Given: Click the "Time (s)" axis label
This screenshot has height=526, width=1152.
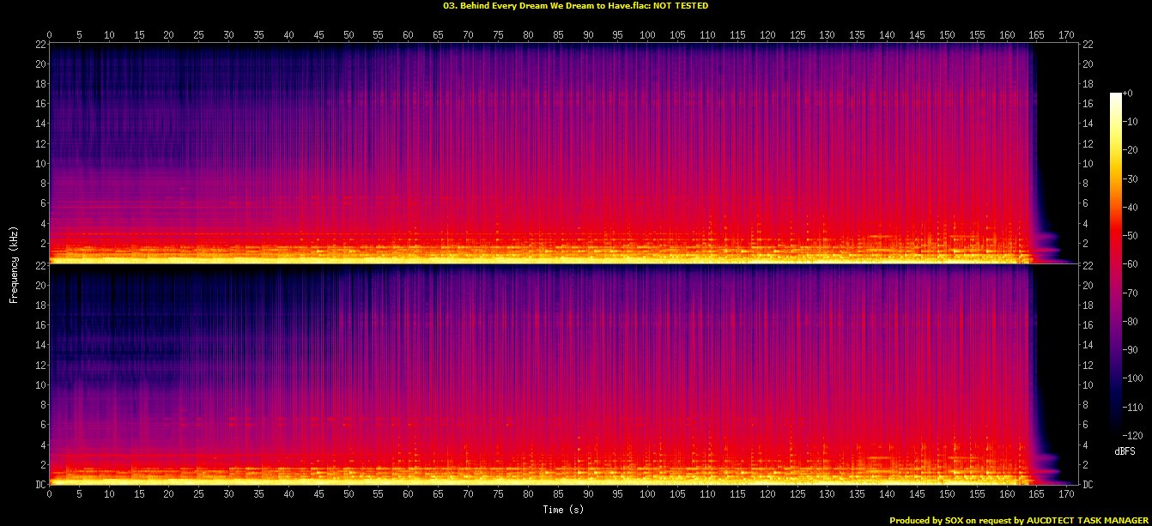Looking at the screenshot, I should [564, 510].
